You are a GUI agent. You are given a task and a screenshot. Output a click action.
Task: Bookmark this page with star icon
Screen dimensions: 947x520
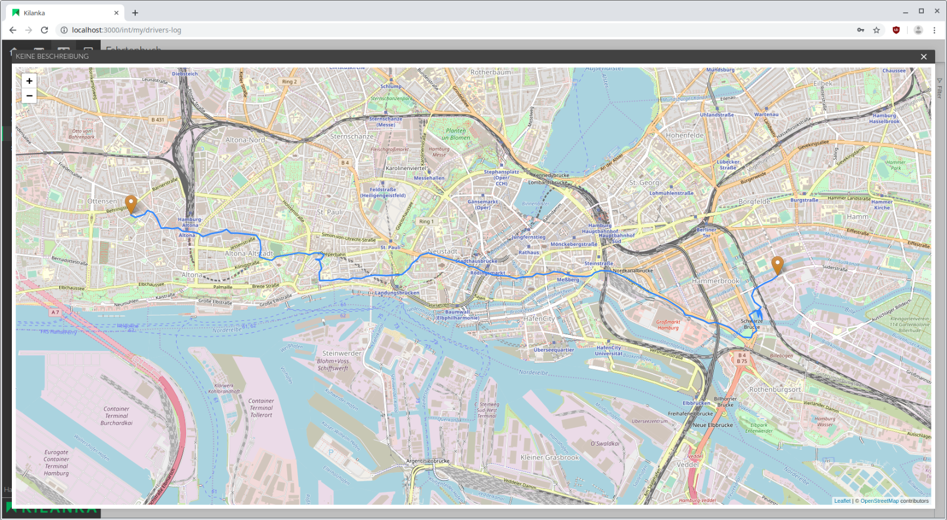point(876,30)
